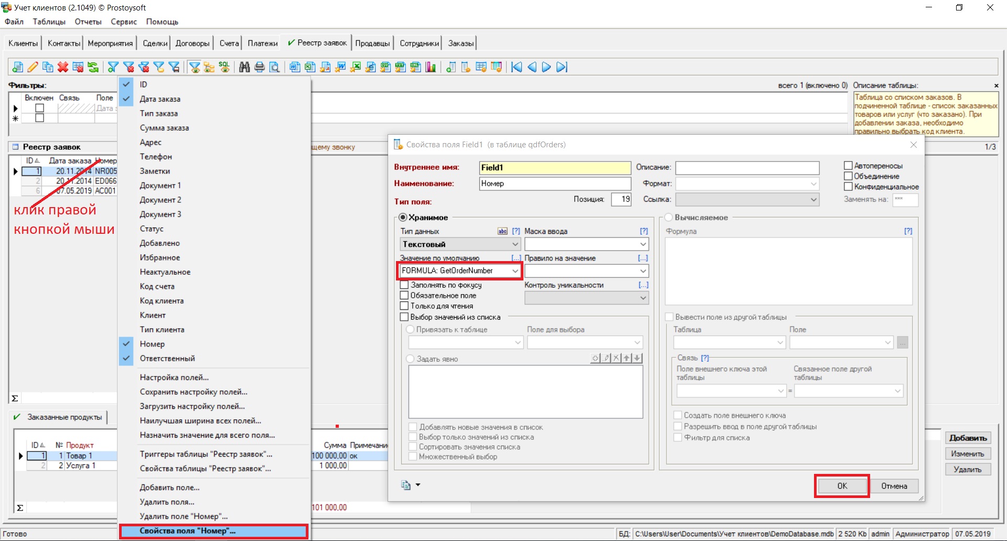Open the Таблицы menu
Viewport: 1007px width, 541px height.
coord(49,21)
